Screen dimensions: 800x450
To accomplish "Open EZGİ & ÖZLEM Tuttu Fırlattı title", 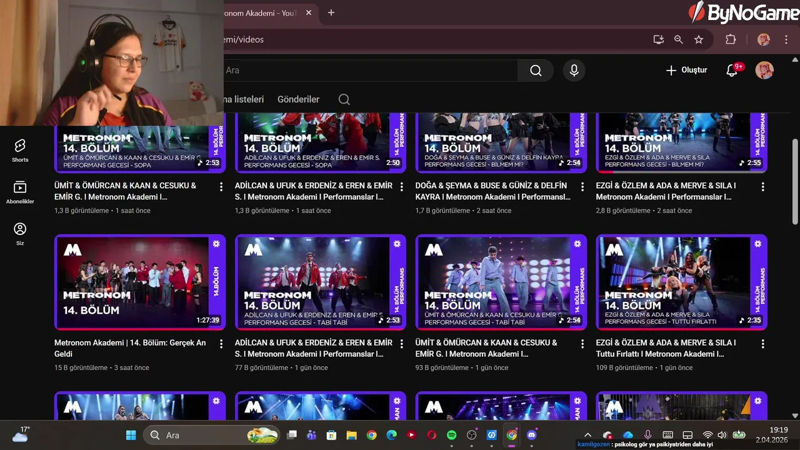I will pos(666,348).
